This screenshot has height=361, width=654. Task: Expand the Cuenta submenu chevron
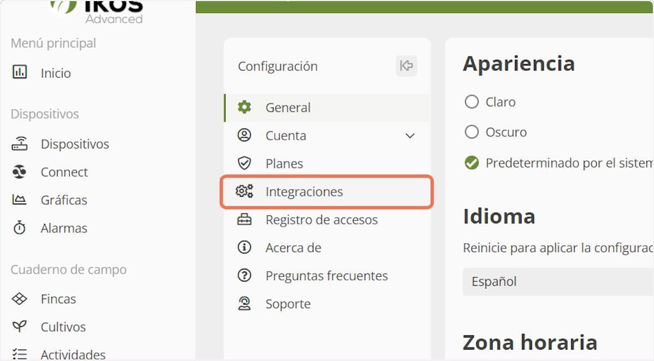coord(410,135)
